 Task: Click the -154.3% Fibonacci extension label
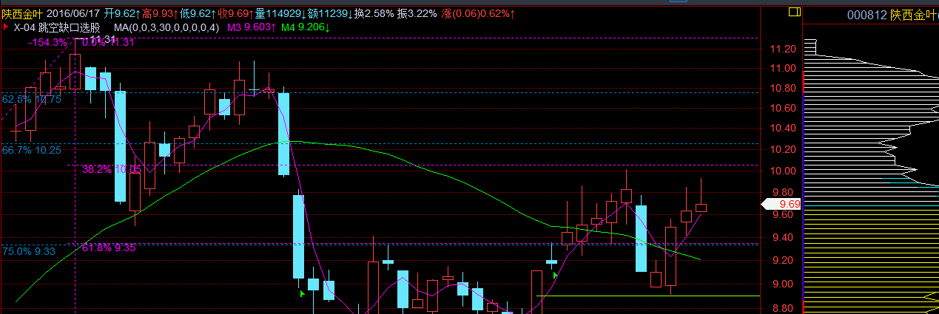(47, 43)
